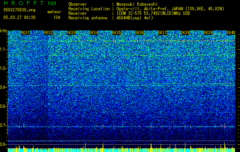Click the 'Observer' field label
Screen dimensions: 240x152
[77, 4]
